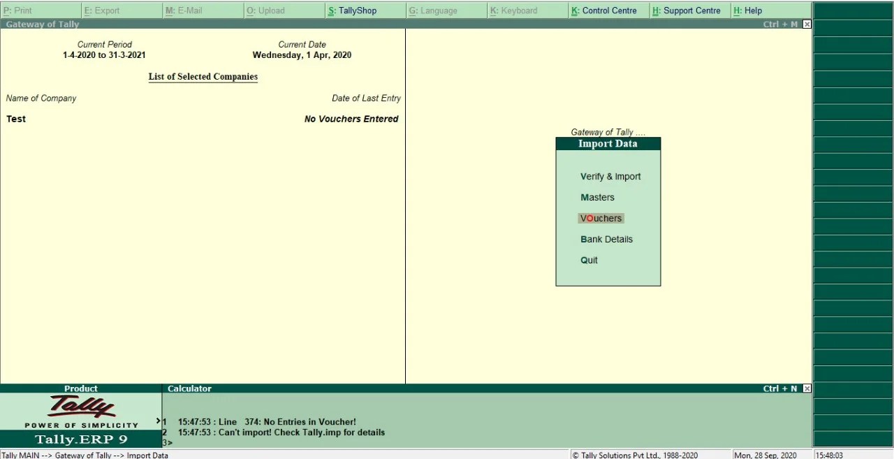
Task: Open the K: Keyboard option
Action: 527,10
